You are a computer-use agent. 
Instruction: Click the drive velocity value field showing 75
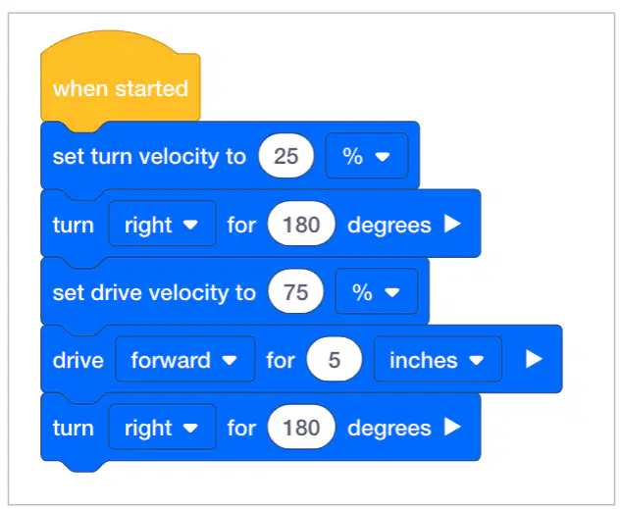295,291
